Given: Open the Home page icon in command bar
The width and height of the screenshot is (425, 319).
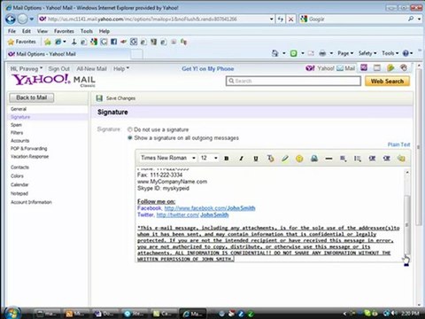Looking at the screenshot, I should tap(275, 53).
